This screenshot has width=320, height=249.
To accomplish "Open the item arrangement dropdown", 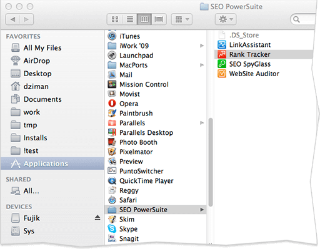I will tap(182, 19).
